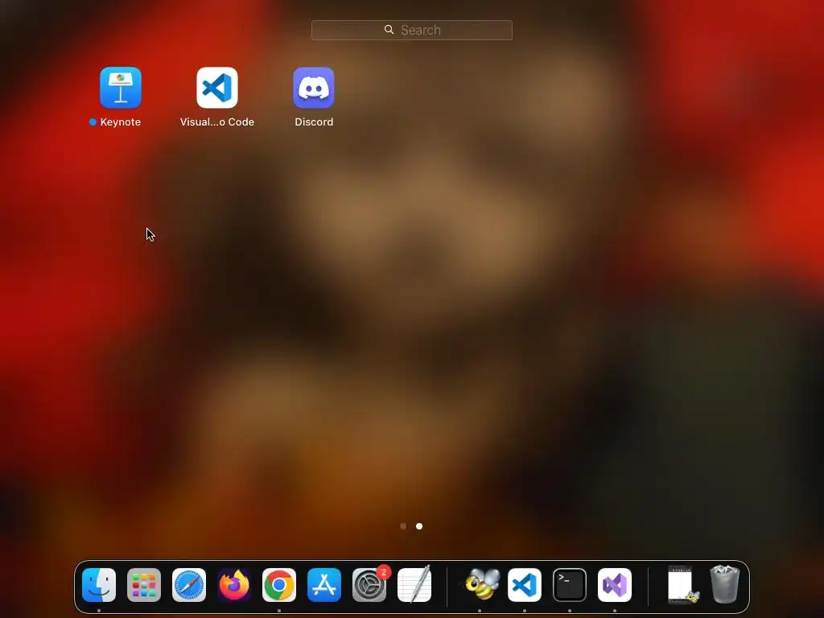The image size is (824, 618).
Task: Open the App Store in Dock
Action: coord(324,585)
